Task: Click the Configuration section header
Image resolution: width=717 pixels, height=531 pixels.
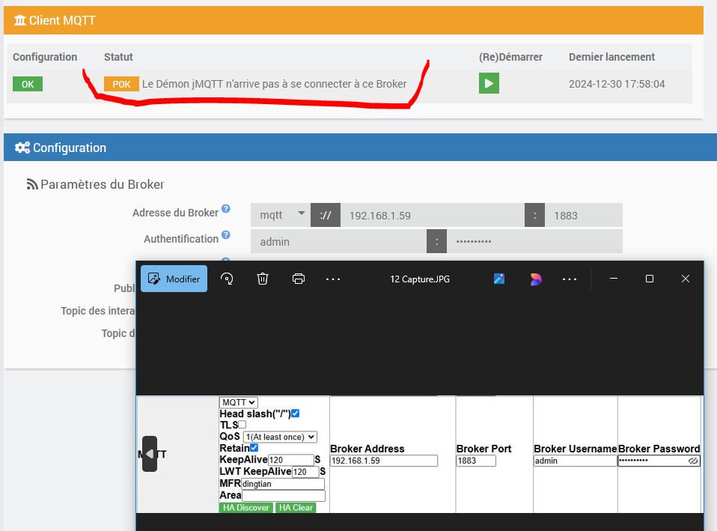Action: (360, 148)
